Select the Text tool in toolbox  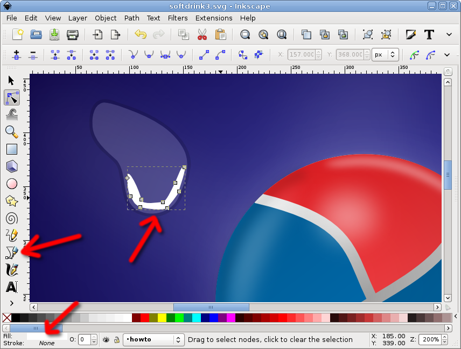point(12,287)
